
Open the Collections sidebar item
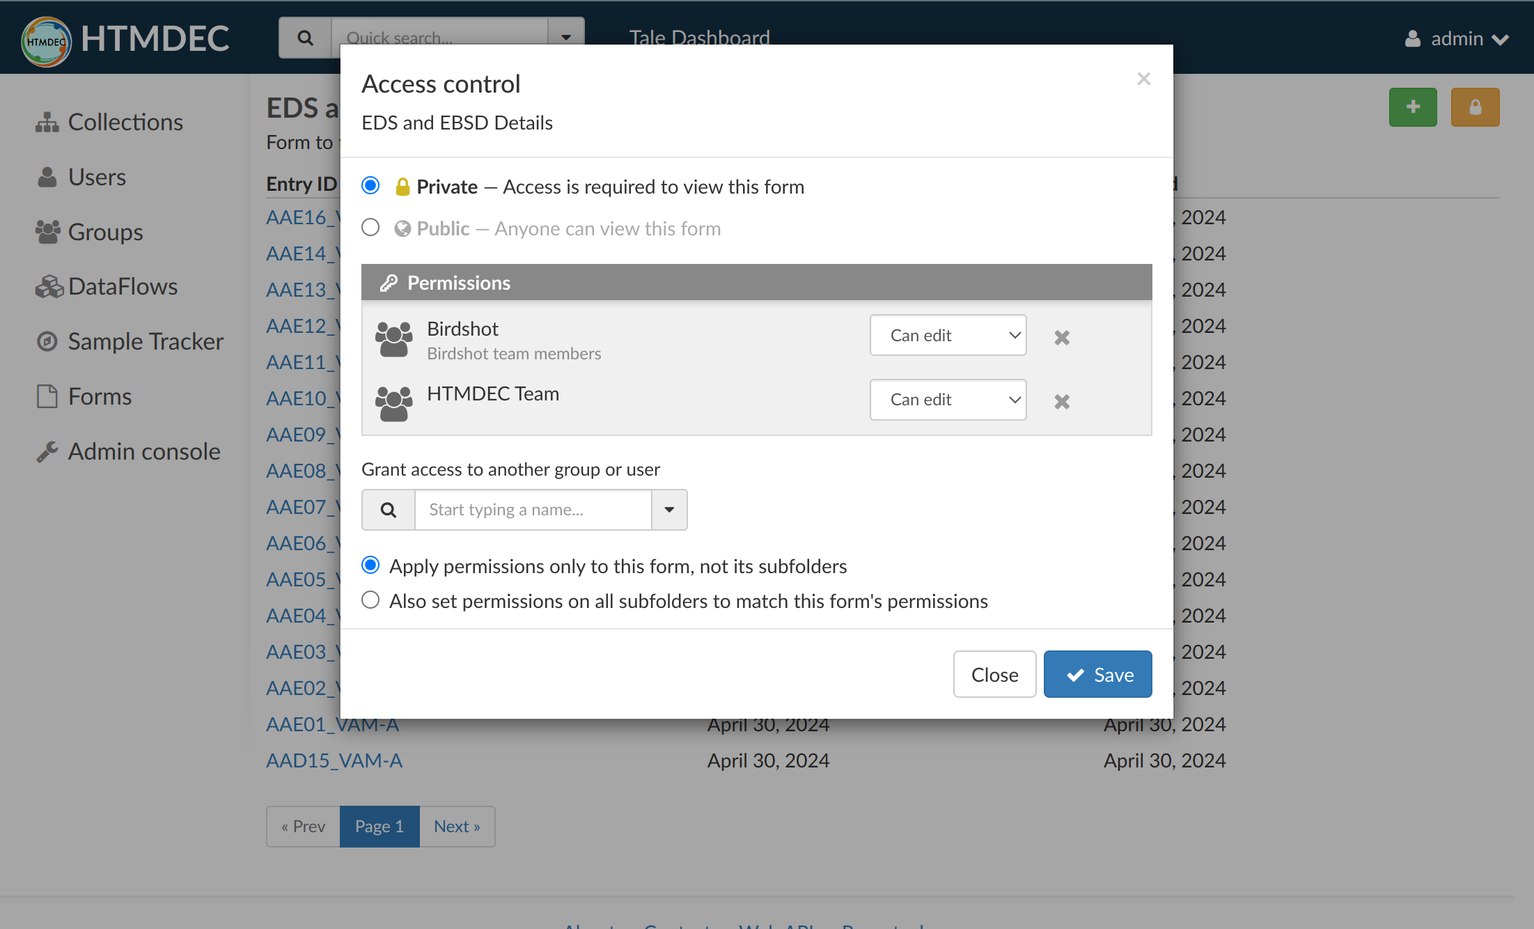click(125, 122)
